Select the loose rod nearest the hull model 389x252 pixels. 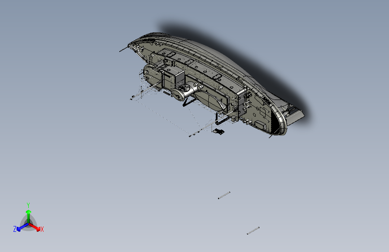[224, 195]
